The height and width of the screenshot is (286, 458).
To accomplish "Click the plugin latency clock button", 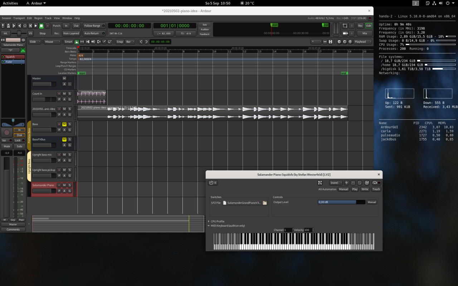I will tap(213, 183).
